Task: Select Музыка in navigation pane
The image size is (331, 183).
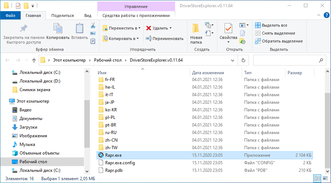Action: (27, 144)
